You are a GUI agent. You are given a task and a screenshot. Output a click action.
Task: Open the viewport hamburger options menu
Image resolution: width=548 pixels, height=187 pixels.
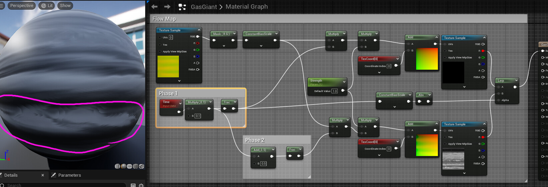point(2,6)
